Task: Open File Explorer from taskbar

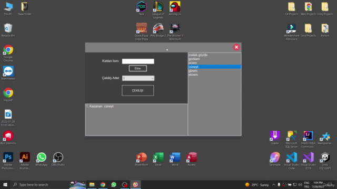Action: point(92,184)
